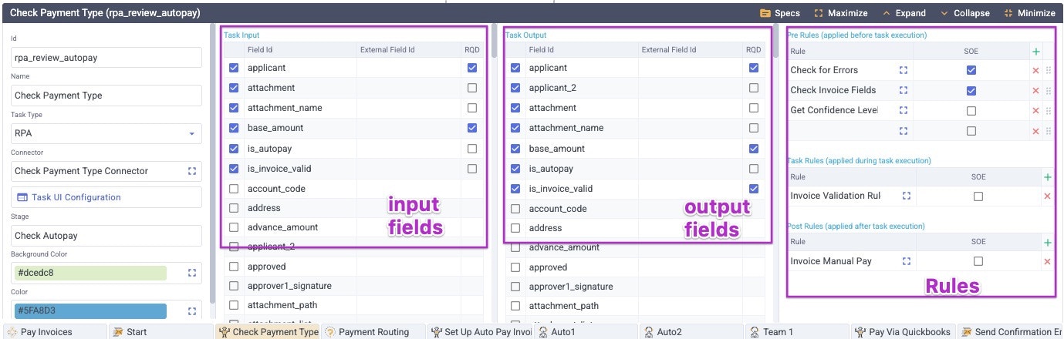
Task: Select advance_amount row in Task Output
Action: click(636, 247)
